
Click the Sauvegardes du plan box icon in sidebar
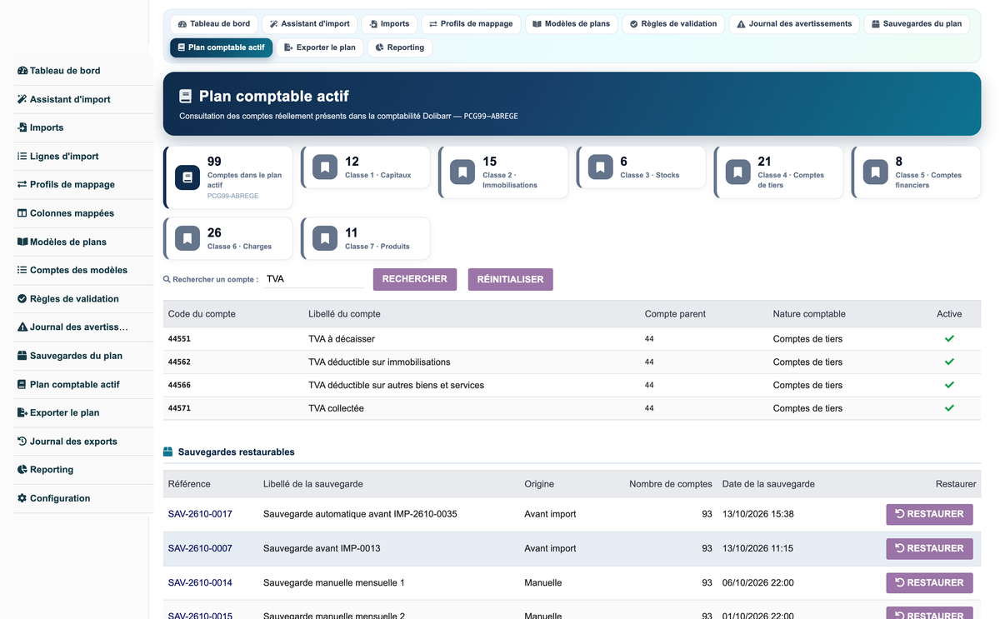[22, 356]
